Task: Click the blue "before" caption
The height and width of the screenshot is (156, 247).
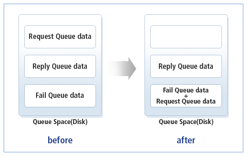Action: coord(60,140)
